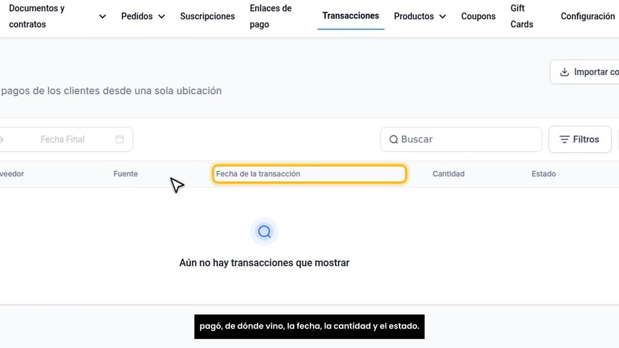
Task: Click the magnifier icon in Buscar
Action: (x=393, y=140)
